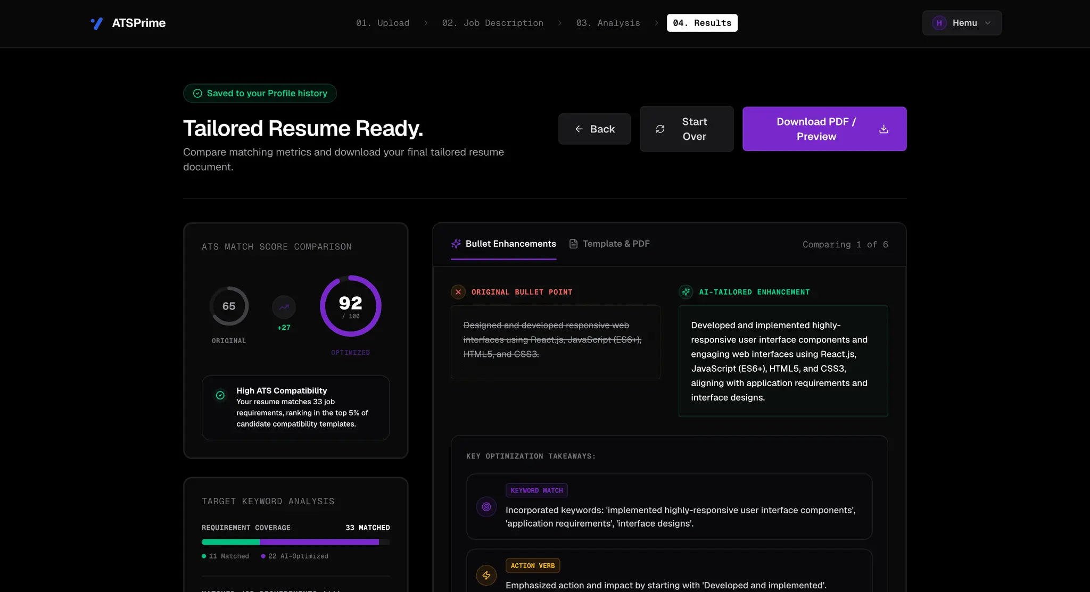Go to step 03. Analysis
This screenshot has width=1090, height=592.
(x=608, y=23)
